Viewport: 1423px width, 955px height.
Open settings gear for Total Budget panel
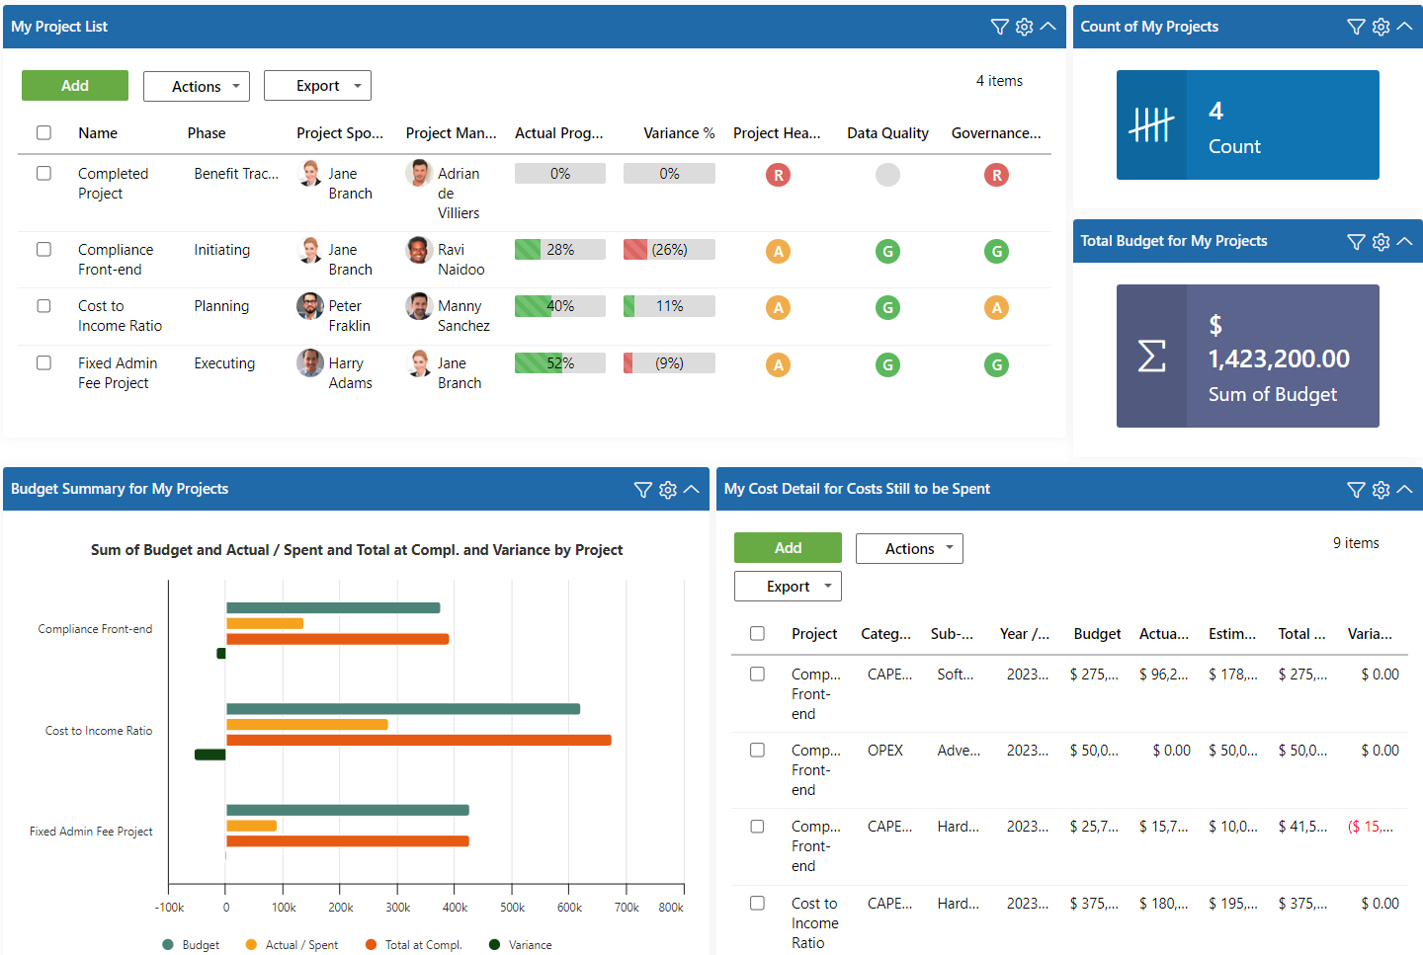point(1381,241)
